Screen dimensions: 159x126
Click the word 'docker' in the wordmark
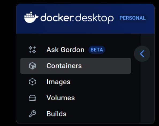click(57, 18)
